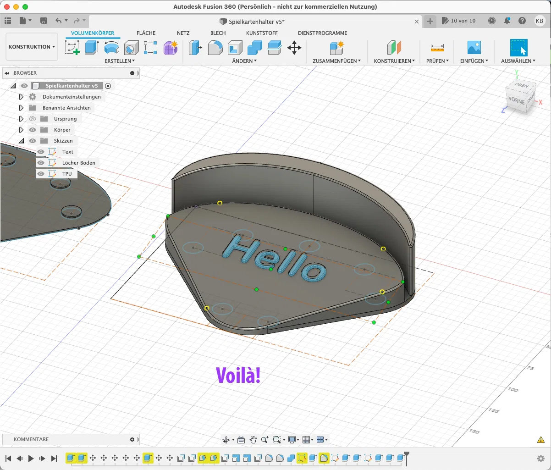Select the Shell tool icon
Viewport: 551px width, 470px height.
235,48
